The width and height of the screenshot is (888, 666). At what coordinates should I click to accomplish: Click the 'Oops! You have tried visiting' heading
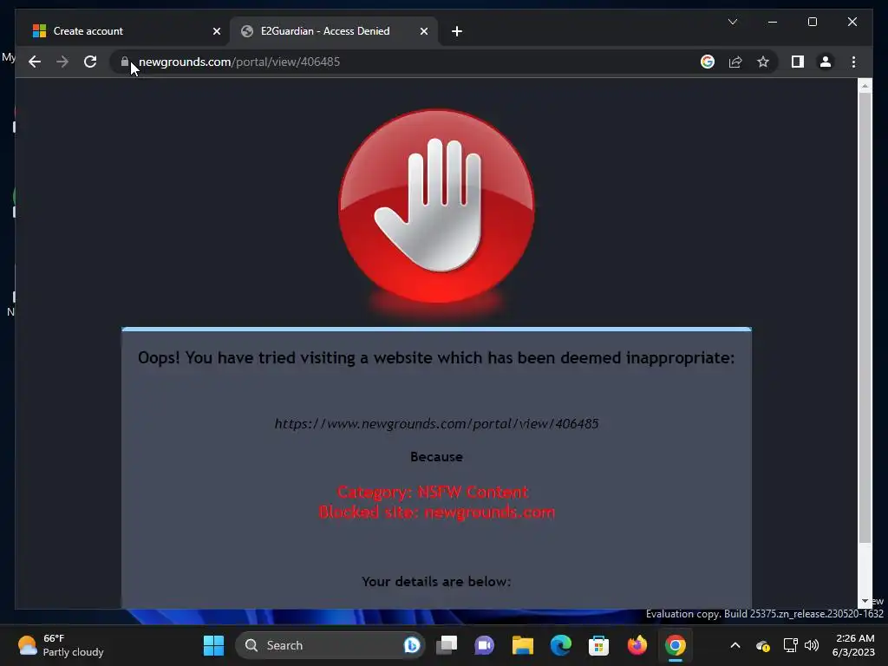[x=436, y=358]
